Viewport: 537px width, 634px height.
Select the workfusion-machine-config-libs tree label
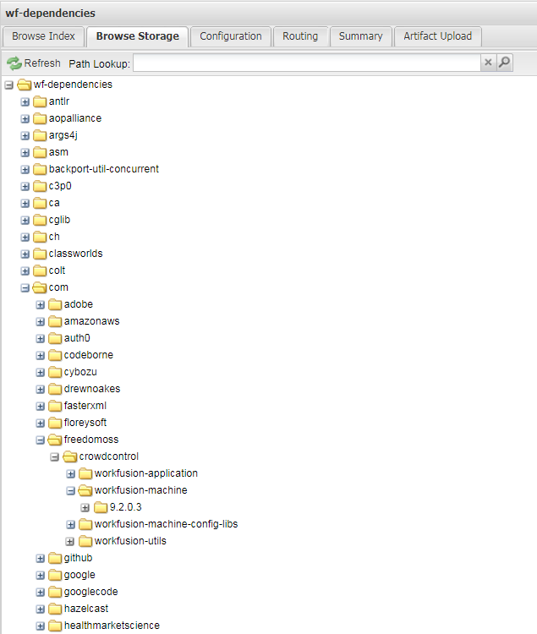167,524
